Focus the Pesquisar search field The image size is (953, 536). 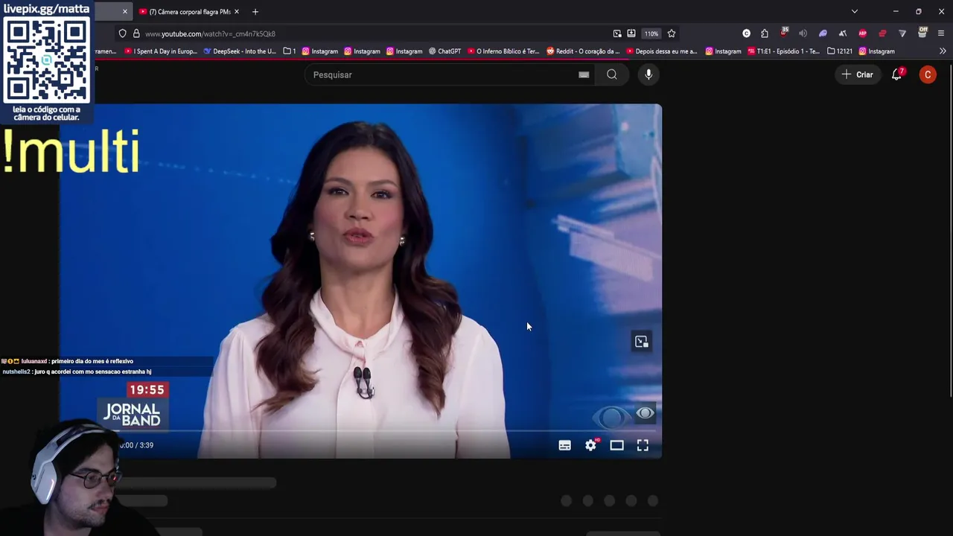[443, 74]
